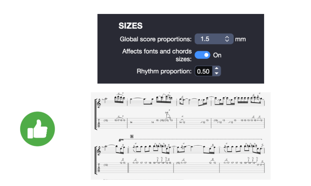The image size is (311, 186).
Task: Click the 'On' label beside the toggle switch
Action: coord(217,55)
